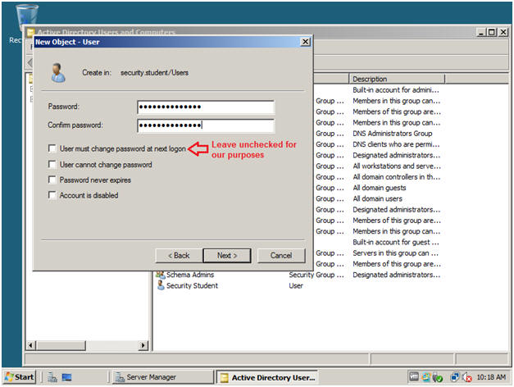Go to the next wizard page

[227, 256]
